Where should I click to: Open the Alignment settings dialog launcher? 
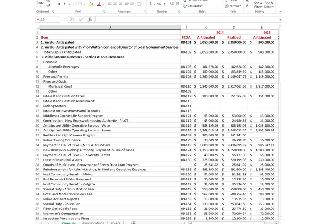click(145, 12)
